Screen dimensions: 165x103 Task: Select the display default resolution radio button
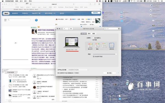tap(93, 38)
